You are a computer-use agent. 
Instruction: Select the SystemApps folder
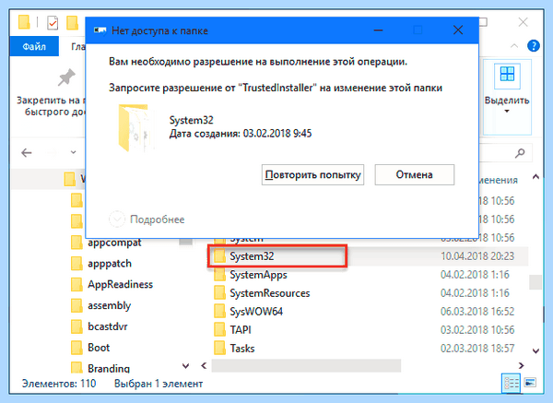258,275
